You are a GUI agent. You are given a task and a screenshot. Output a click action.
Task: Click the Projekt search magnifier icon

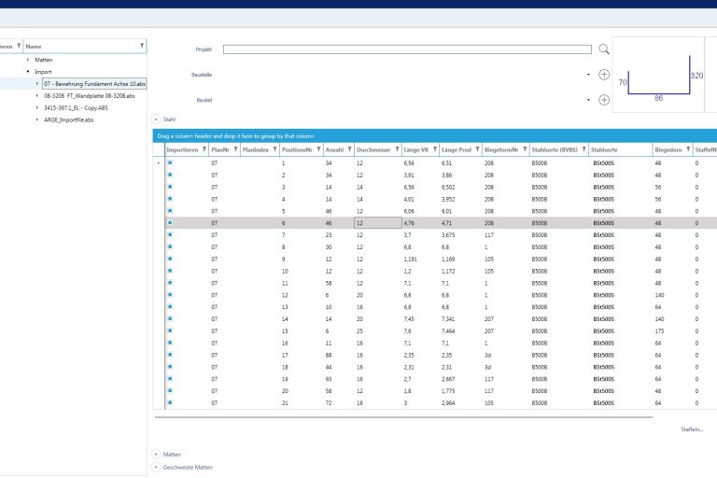pos(604,49)
